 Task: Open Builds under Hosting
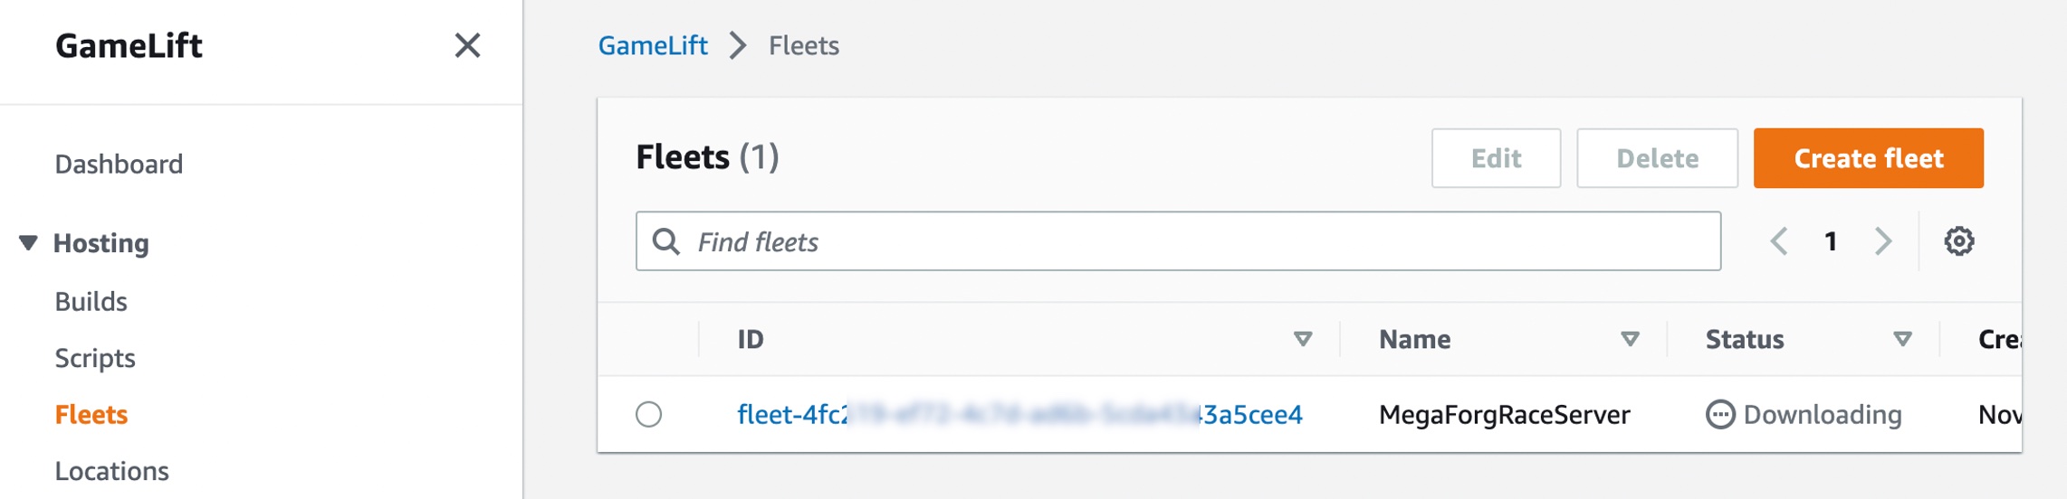pos(91,302)
